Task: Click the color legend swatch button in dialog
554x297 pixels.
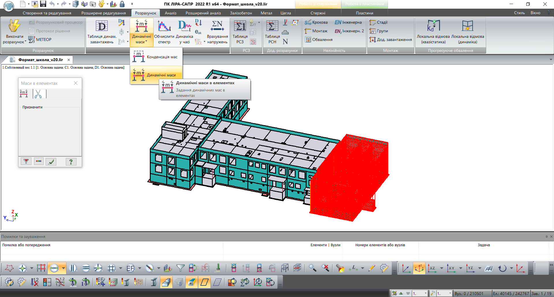Action: (39, 161)
